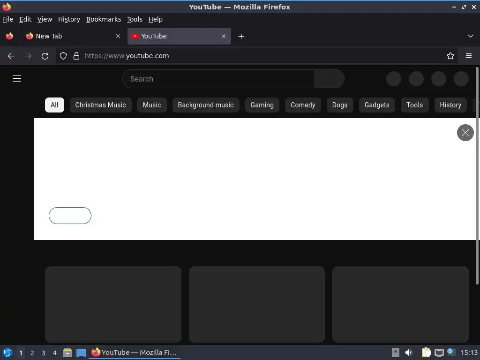The width and height of the screenshot is (480, 360).
Task: Open the notification alert tray icon
Action: click(x=451, y=352)
